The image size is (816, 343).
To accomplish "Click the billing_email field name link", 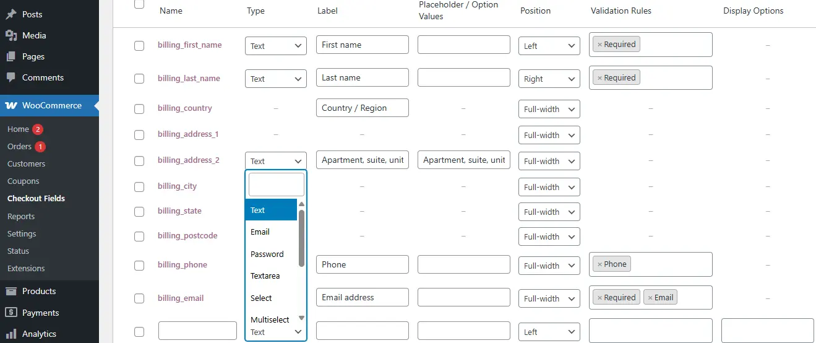I will click(x=181, y=298).
